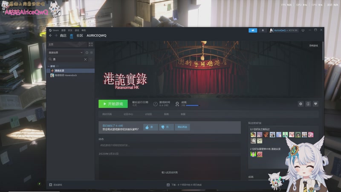Select Havendock in the game list
Viewport: 341px width, 192px height.
(x=71, y=76)
